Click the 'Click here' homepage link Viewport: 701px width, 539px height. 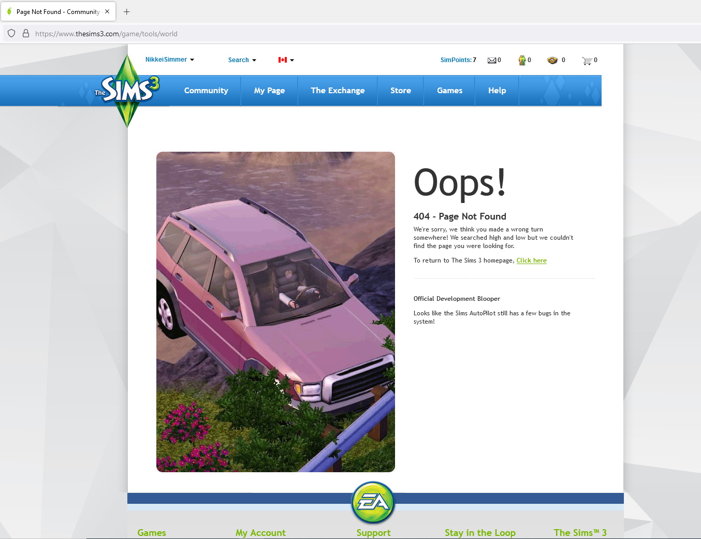click(531, 260)
